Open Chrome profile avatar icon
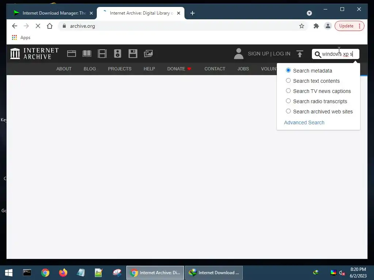This screenshot has width=374, height=280. (x=328, y=26)
